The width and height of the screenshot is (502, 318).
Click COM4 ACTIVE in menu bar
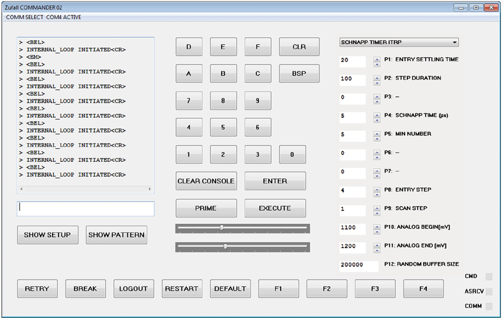click(x=64, y=17)
